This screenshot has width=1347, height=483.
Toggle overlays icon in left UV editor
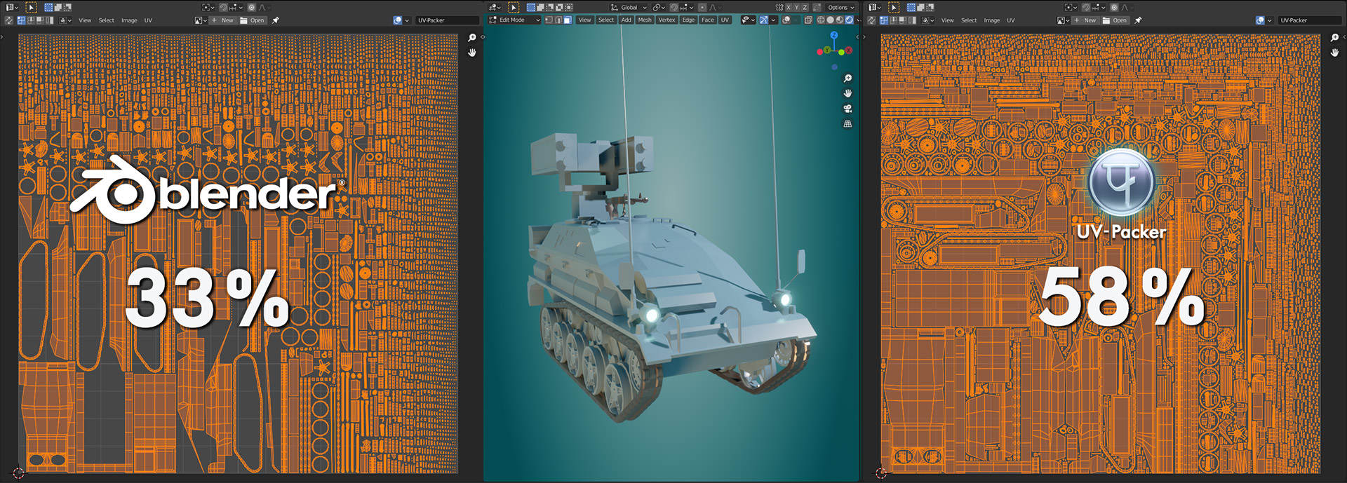pyautogui.click(x=397, y=20)
